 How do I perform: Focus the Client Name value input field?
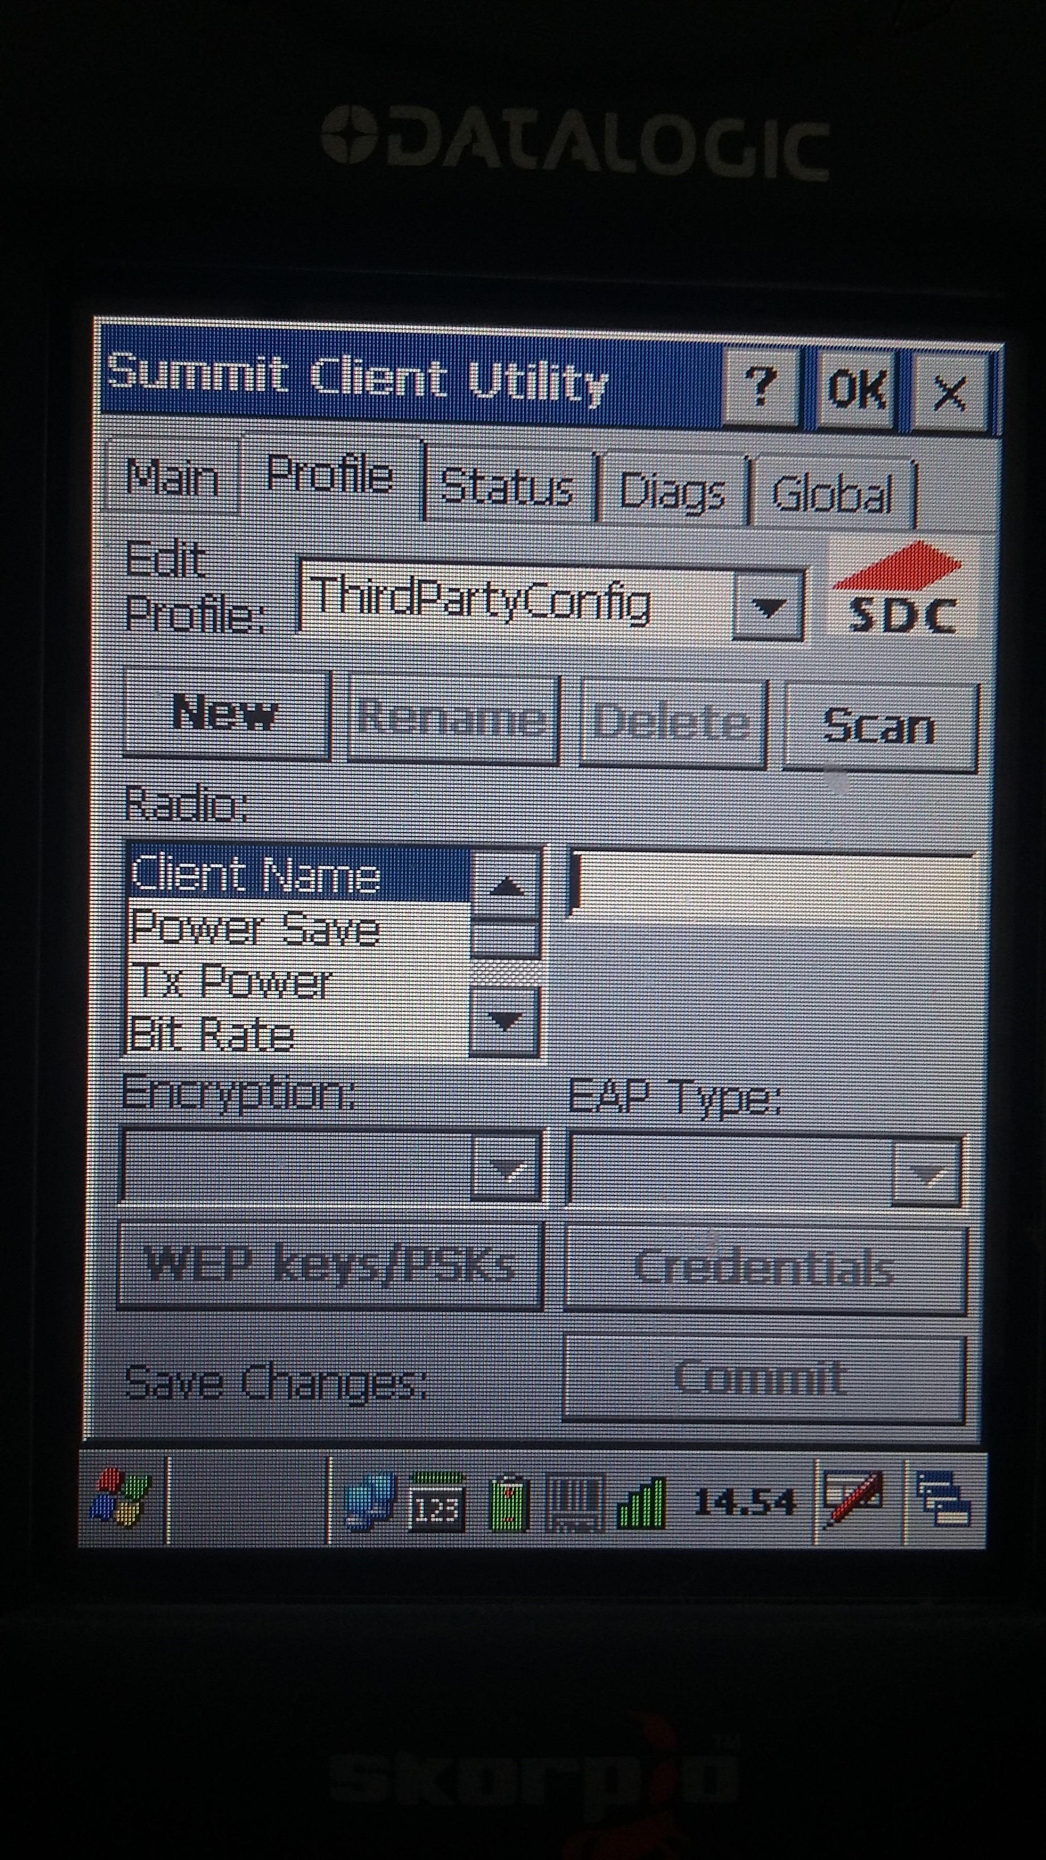point(773,887)
